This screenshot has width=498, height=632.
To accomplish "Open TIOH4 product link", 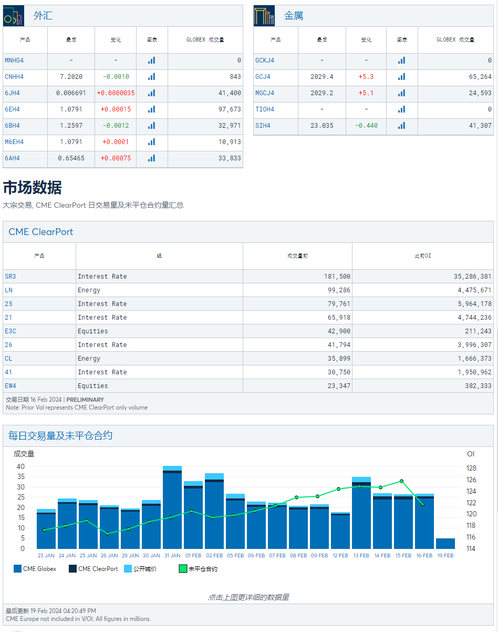I will click(x=265, y=109).
